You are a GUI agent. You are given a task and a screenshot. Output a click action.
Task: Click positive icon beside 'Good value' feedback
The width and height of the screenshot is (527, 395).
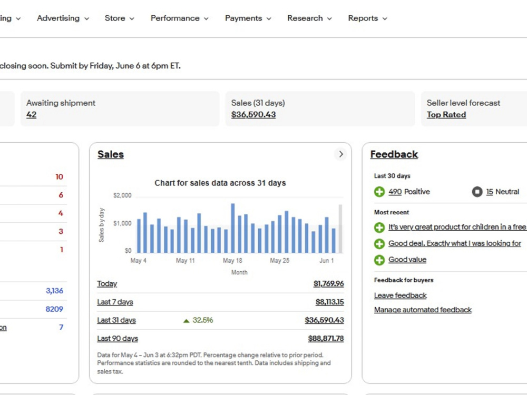click(379, 260)
